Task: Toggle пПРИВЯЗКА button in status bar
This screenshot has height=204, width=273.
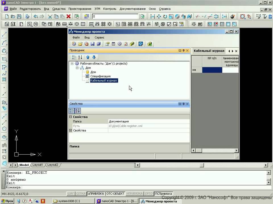Action: click(x=135, y=194)
